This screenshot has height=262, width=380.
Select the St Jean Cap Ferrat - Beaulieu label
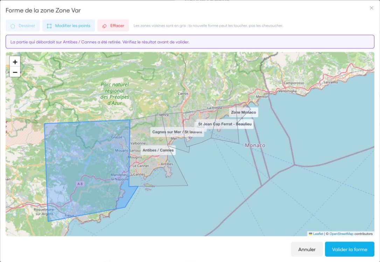[x=225, y=124]
